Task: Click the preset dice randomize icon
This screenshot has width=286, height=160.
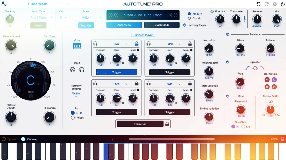Action: pyautogui.click(x=170, y=15)
